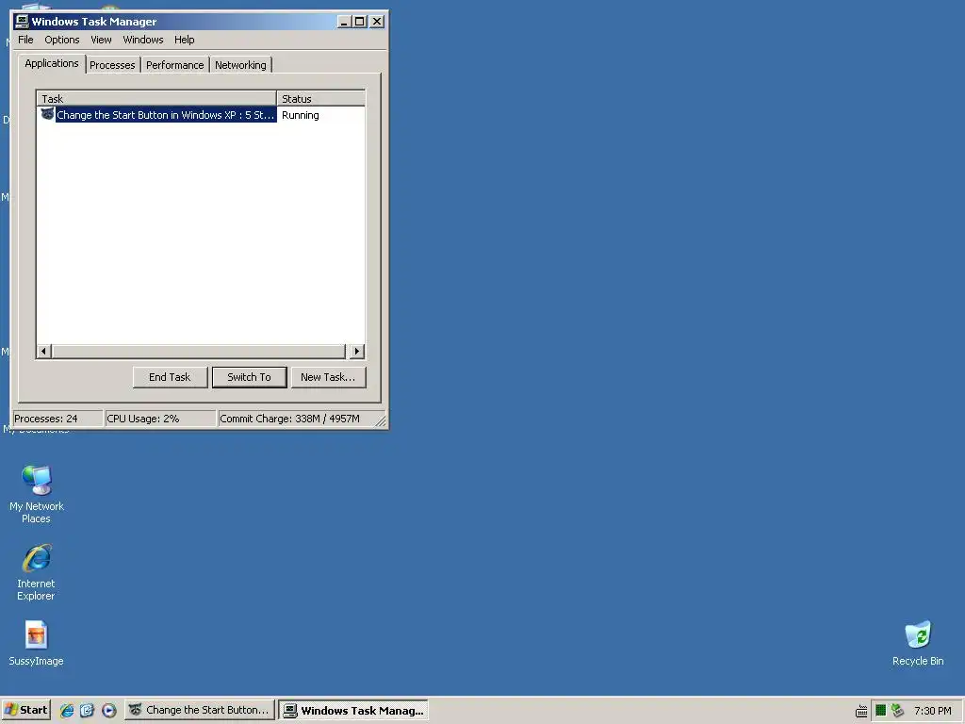The image size is (965, 724).
Task: Switch to the Applications tab
Action: pyautogui.click(x=52, y=63)
